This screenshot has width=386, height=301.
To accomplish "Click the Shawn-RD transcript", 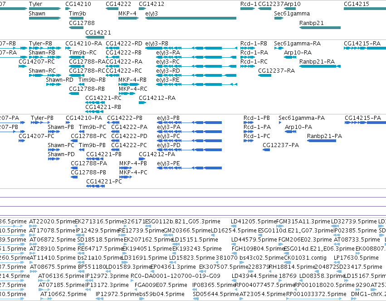I will (54, 84).
